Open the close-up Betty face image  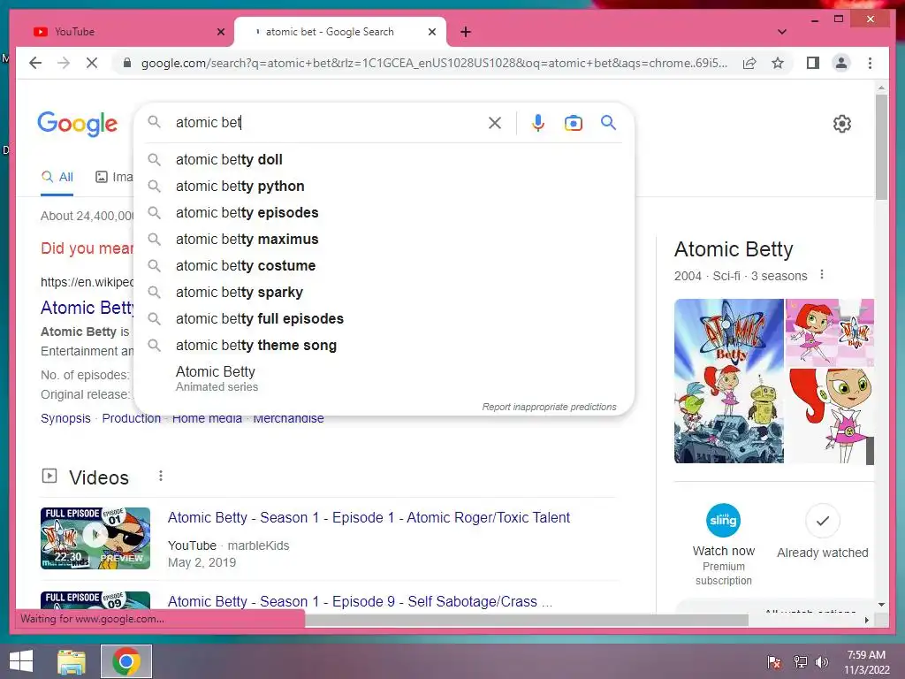pos(831,416)
